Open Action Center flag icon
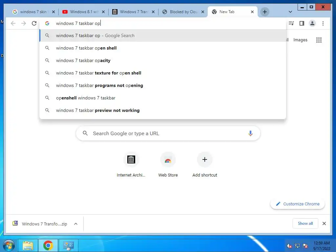 pos(305,246)
